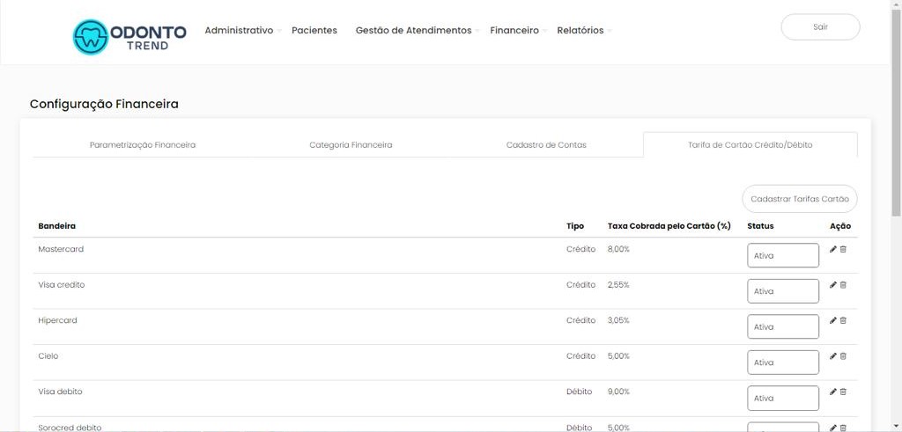Viewport: 902px width, 432px height.
Task: Delete the Visa debito tariff
Action: [843, 392]
